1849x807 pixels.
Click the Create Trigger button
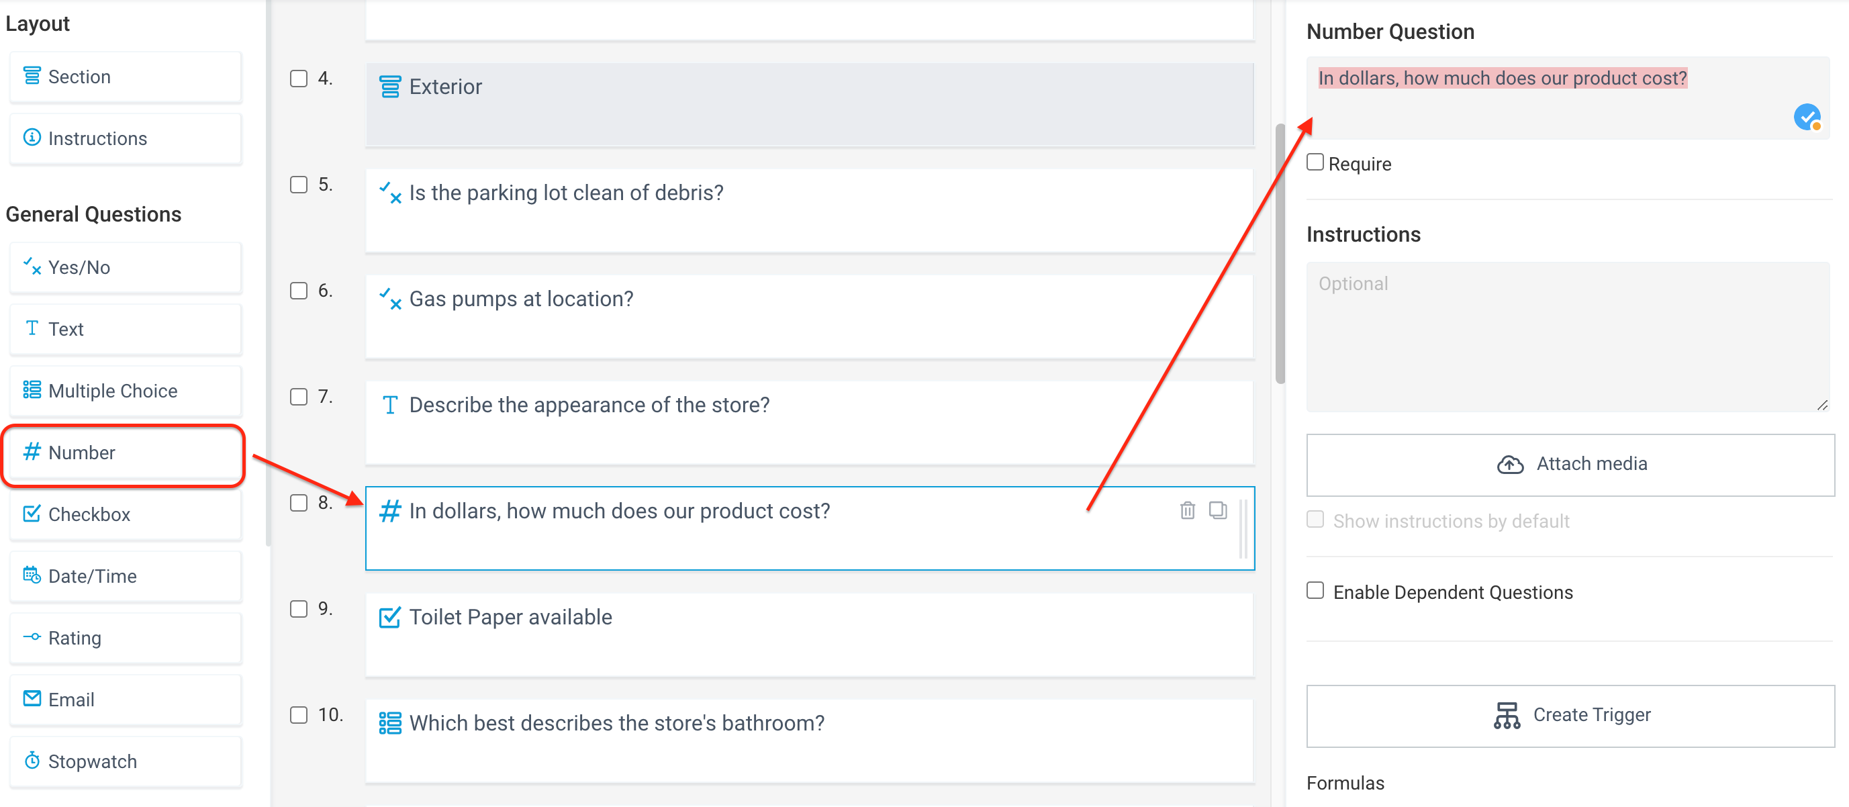click(x=1570, y=714)
